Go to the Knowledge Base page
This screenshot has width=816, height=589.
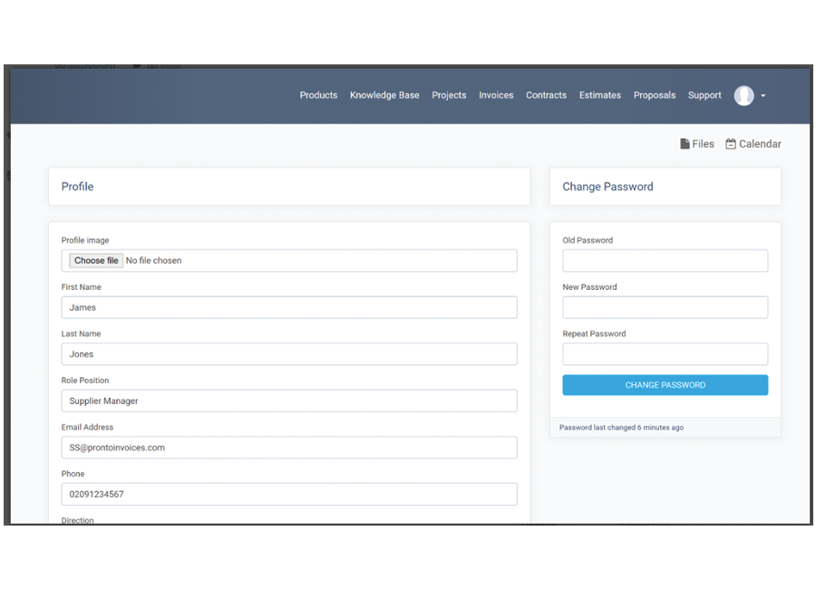[x=384, y=95]
